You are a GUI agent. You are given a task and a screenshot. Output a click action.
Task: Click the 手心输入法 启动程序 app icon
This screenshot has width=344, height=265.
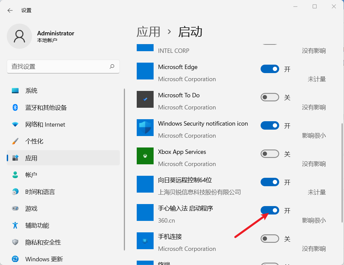tap(145, 212)
